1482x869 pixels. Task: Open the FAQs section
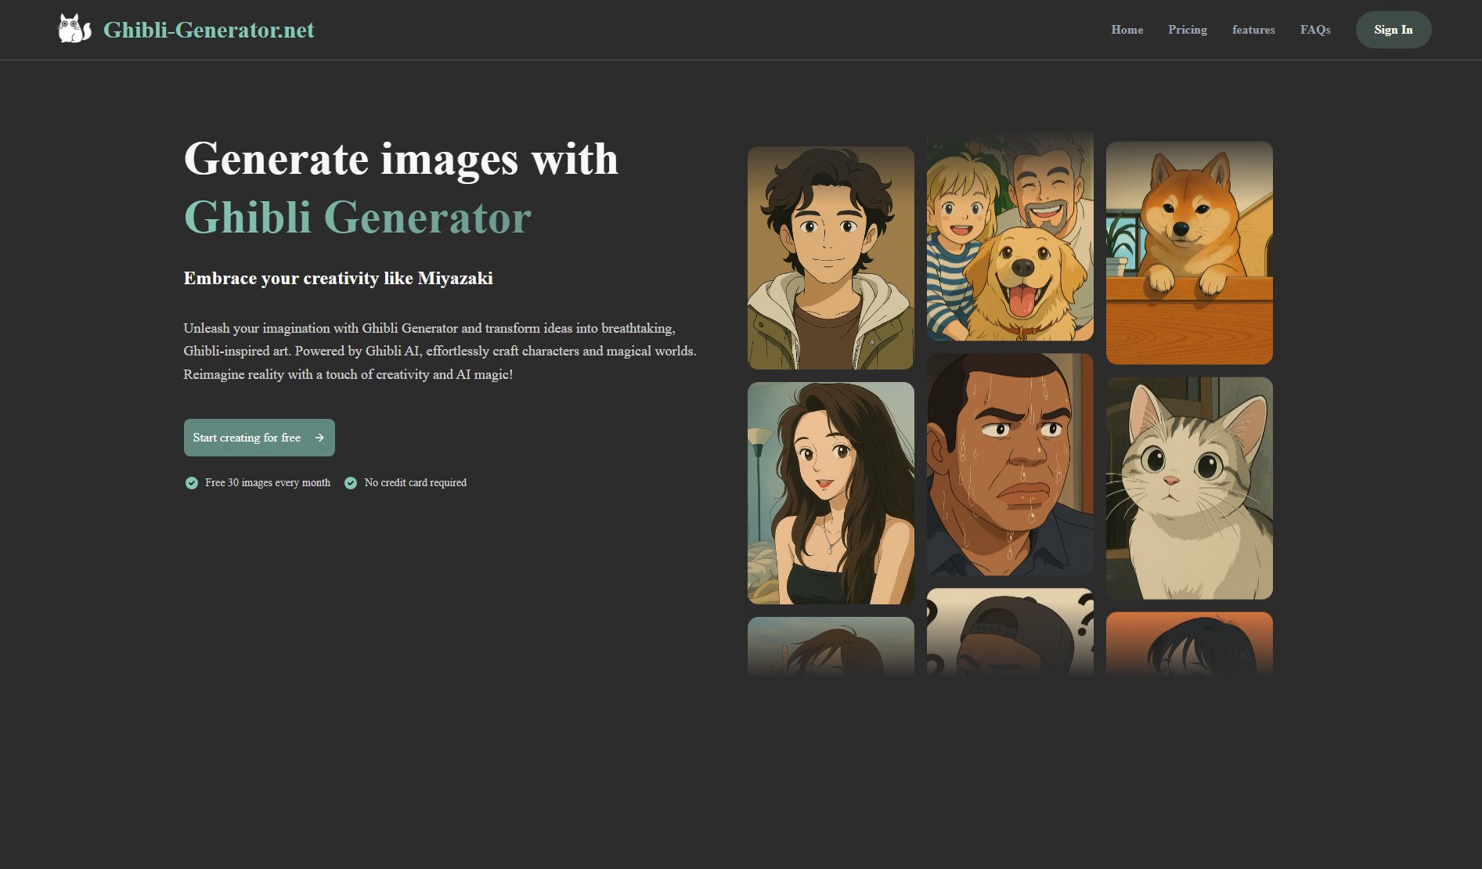coord(1315,30)
